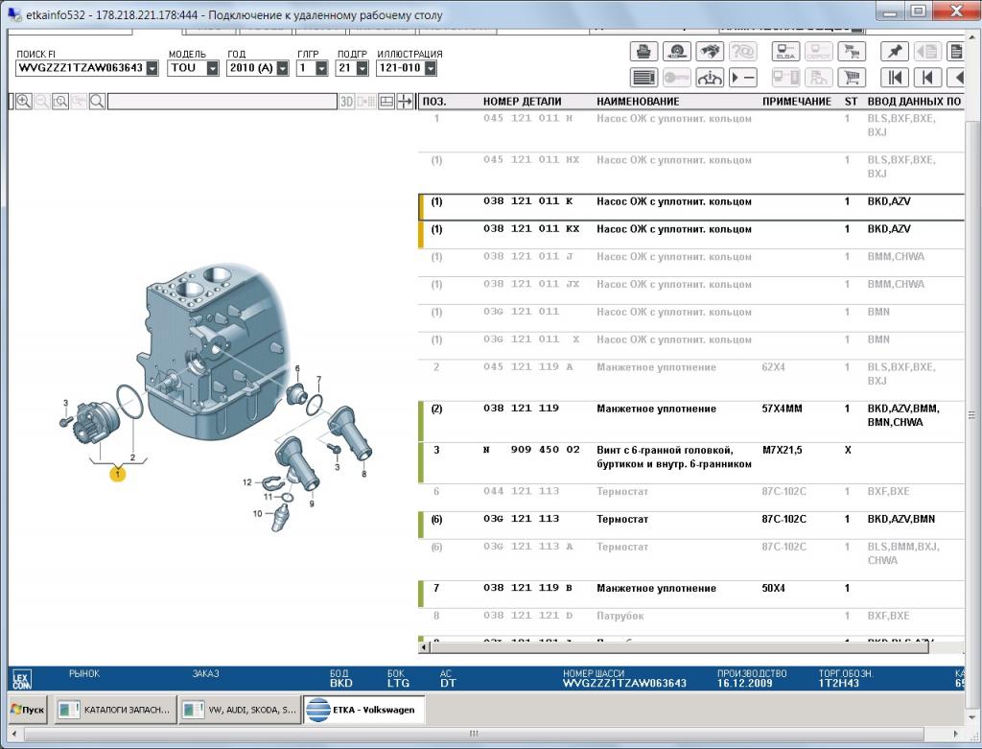Select grayed part 03G 121 011 X
The width and height of the screenshot is (982, 749).
pos(691,345)
